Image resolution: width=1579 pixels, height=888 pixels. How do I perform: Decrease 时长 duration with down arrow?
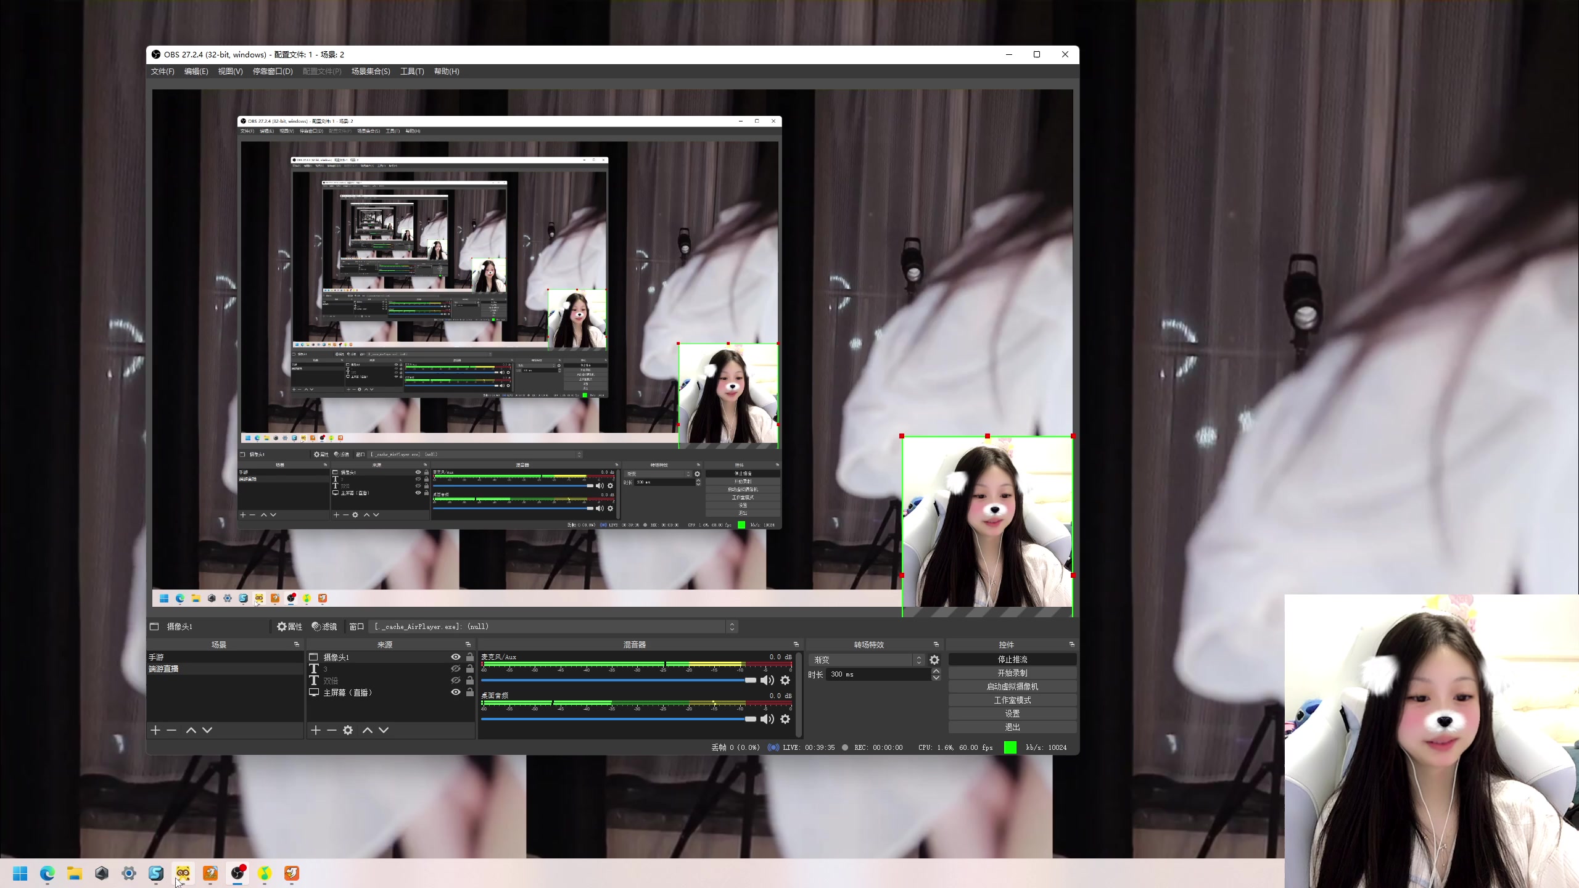point(936,678)
